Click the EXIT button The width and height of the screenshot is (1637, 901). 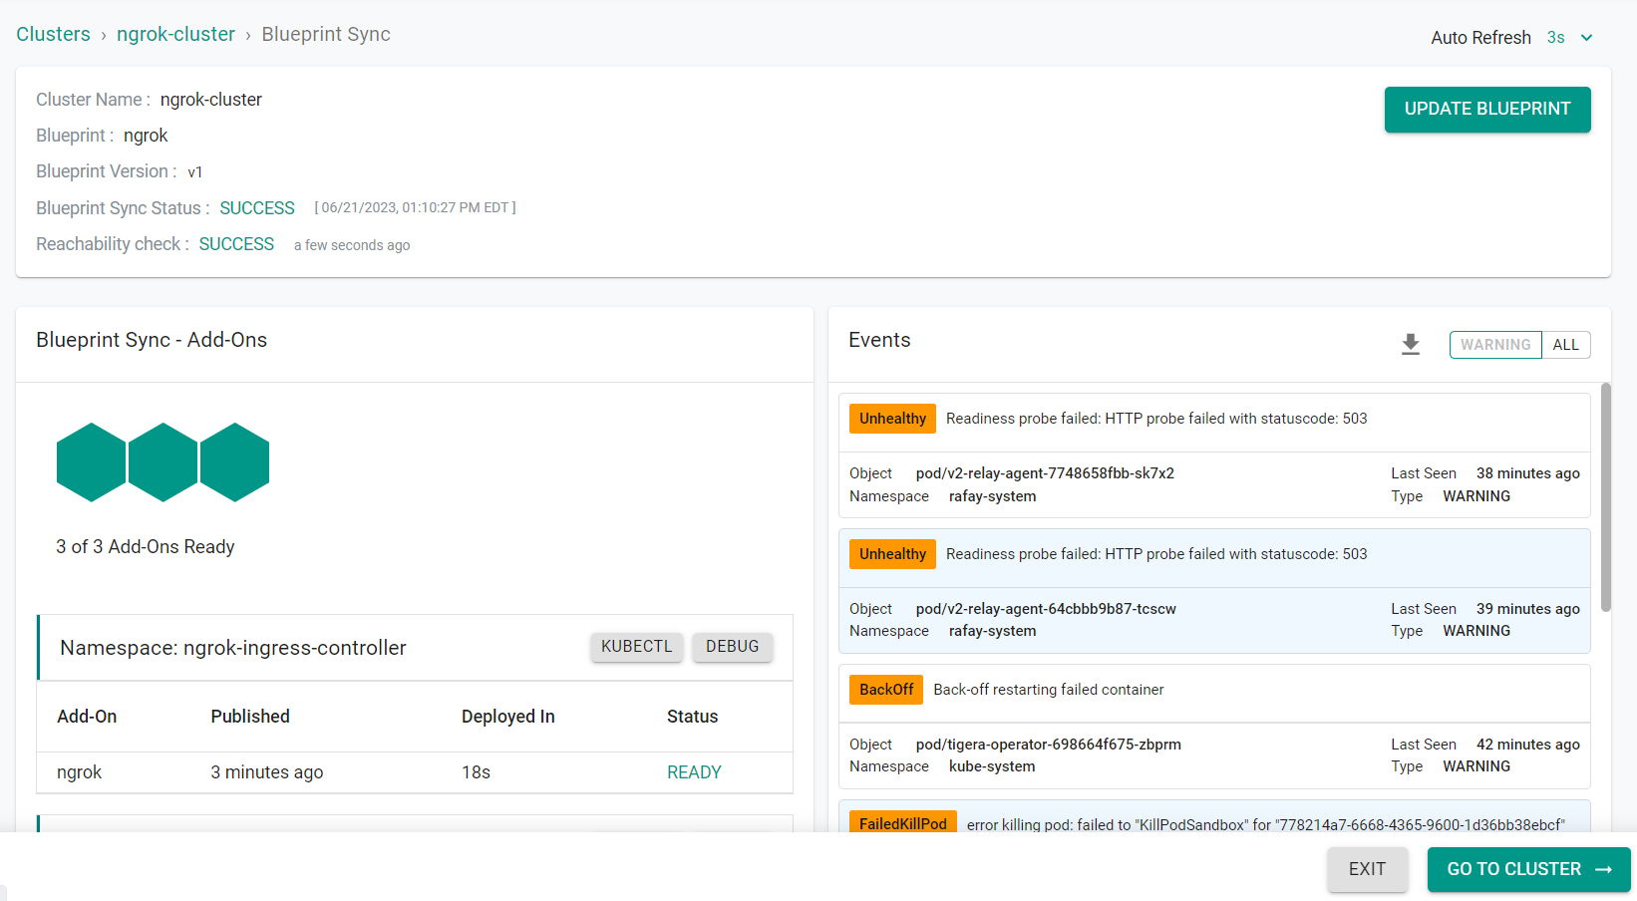[1367, 869]
